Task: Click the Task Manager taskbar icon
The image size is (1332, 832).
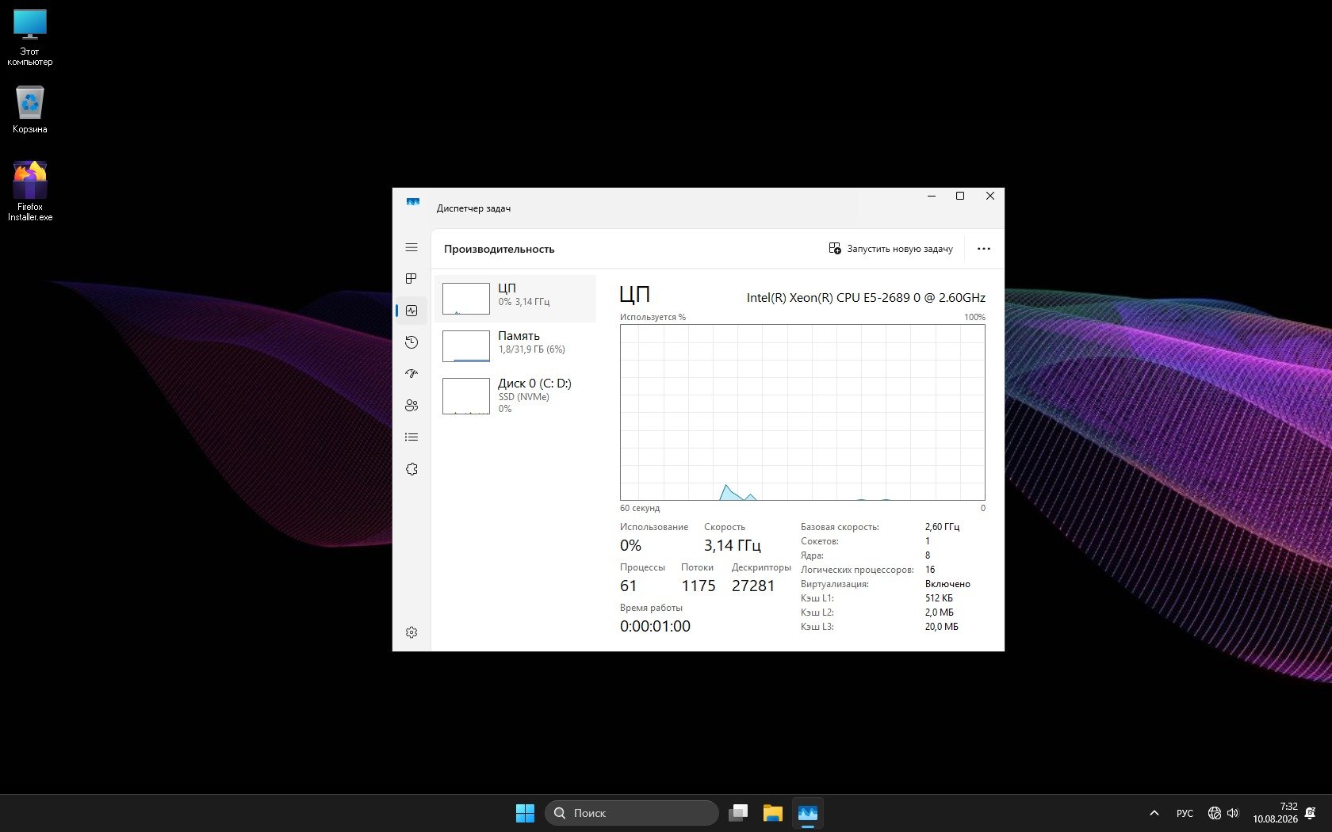Action: point(808,813)
